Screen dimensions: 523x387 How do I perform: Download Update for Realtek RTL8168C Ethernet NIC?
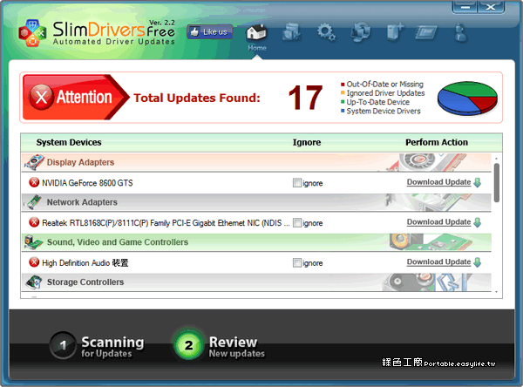coord(438,222)
